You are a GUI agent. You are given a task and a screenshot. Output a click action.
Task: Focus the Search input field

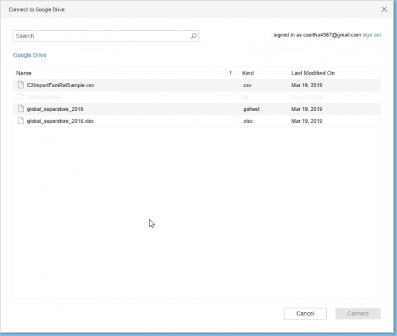pos(106,36)
